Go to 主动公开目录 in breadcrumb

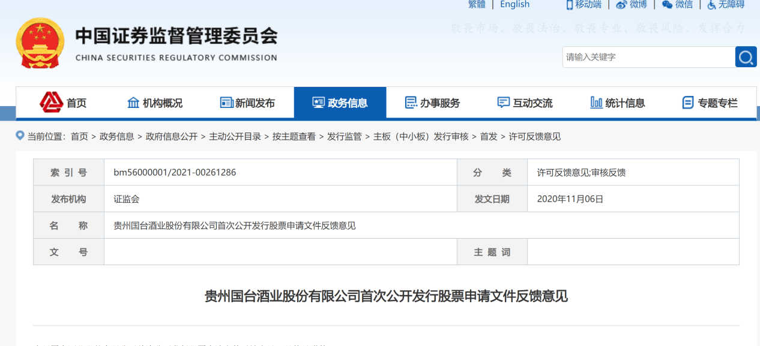235,137
